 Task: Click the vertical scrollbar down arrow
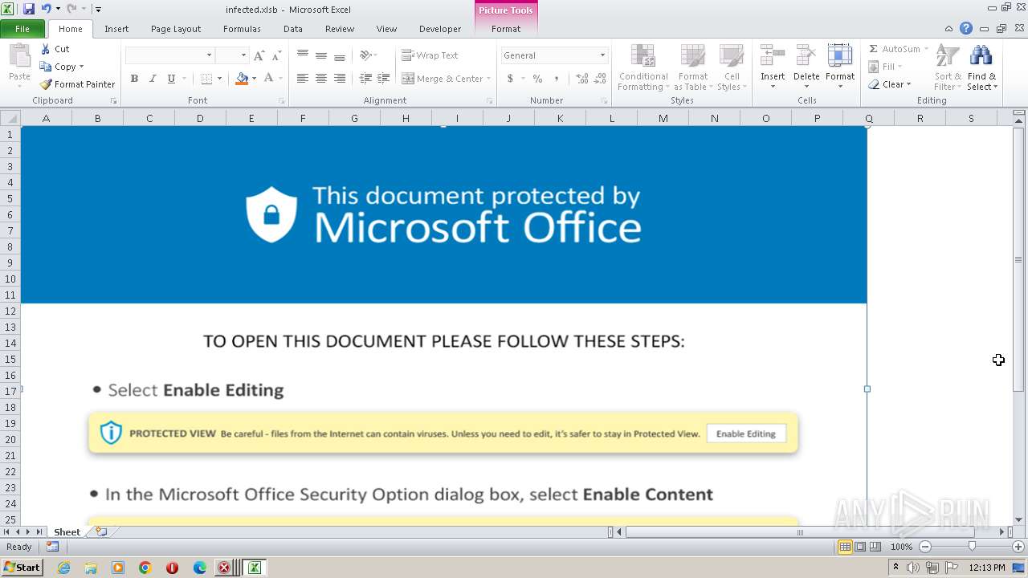pos(1018,519)
